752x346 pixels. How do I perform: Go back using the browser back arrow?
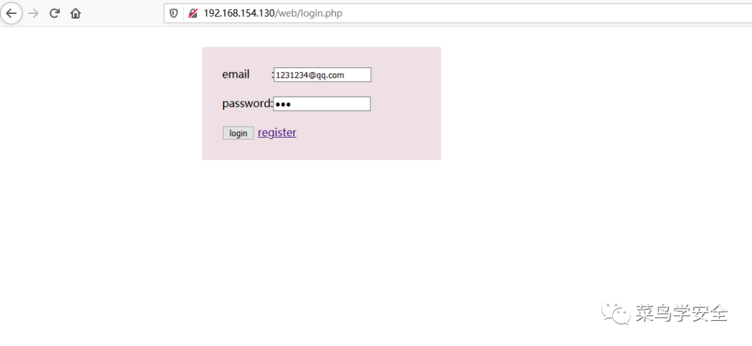[x=11, y=13]
